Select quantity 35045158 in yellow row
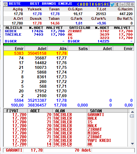 (37, 53)
